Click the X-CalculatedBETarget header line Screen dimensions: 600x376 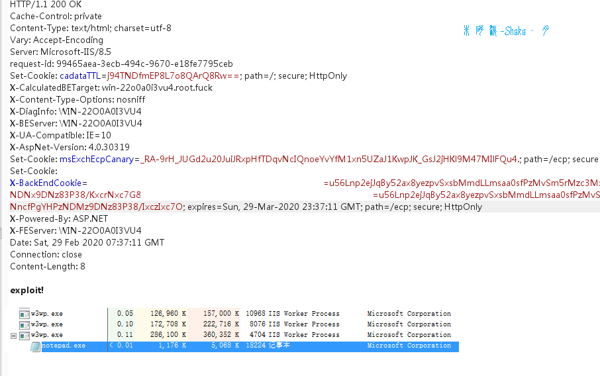pos(111,87)
